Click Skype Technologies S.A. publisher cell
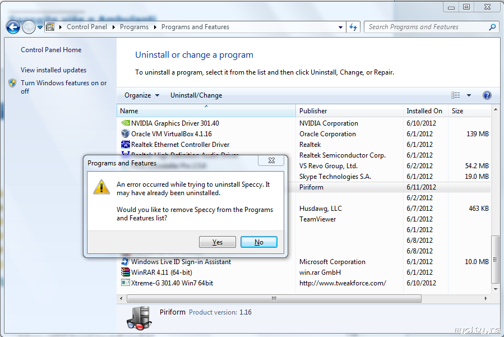 (x=335, y=177)
